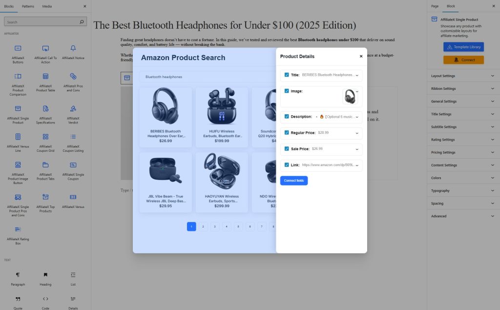Add AffiliateX Single Coupon block
The image size is (500, 310).
pyautogui.click(x=73, y=171)
